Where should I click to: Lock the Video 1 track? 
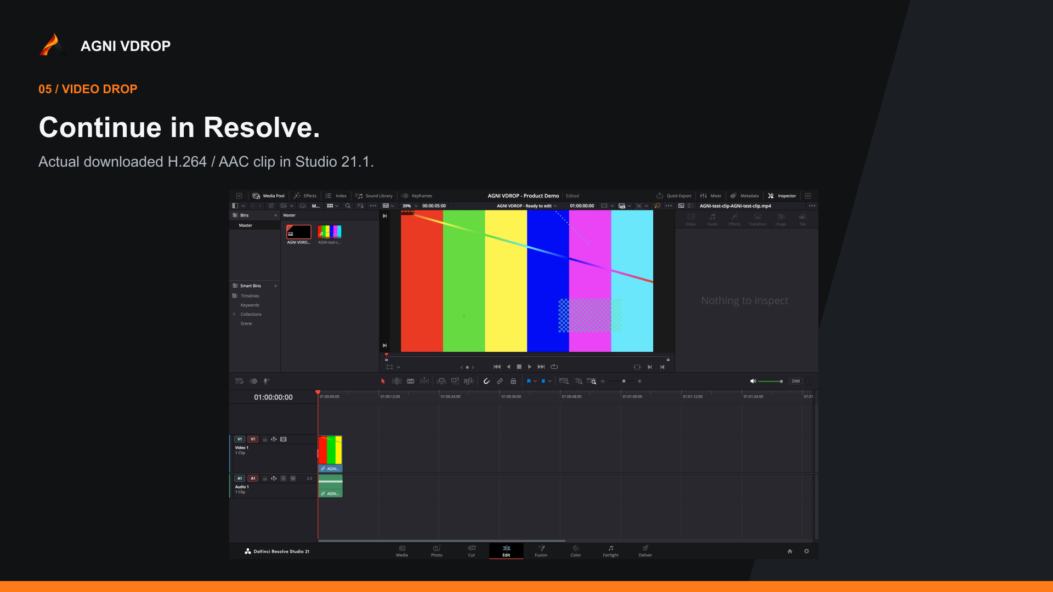point(265,439)
